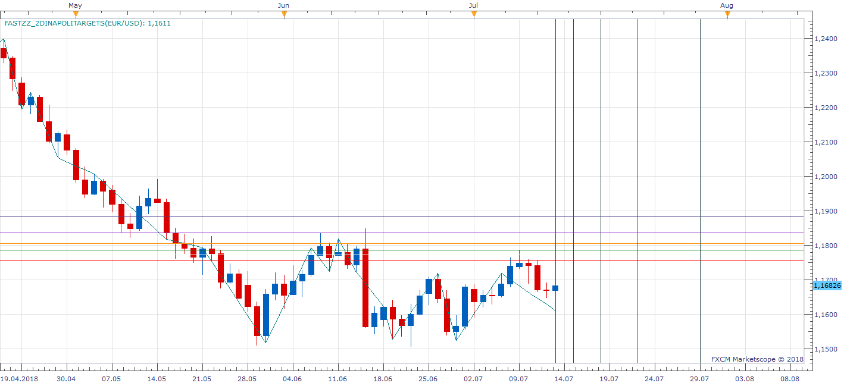The width and height of the screenshot is (847, 386).
Task: Click the 14.07 date on the time axis
Action: (564, 378)
